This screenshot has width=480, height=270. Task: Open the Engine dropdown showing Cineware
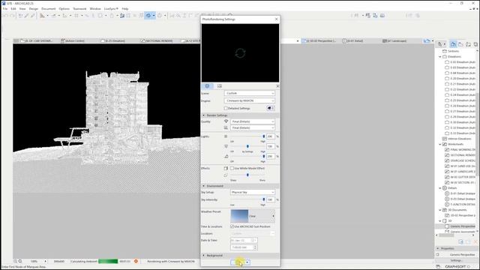(x=250, y=100)
